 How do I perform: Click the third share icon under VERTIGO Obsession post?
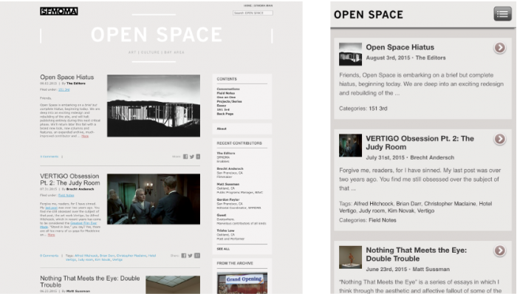197,256
